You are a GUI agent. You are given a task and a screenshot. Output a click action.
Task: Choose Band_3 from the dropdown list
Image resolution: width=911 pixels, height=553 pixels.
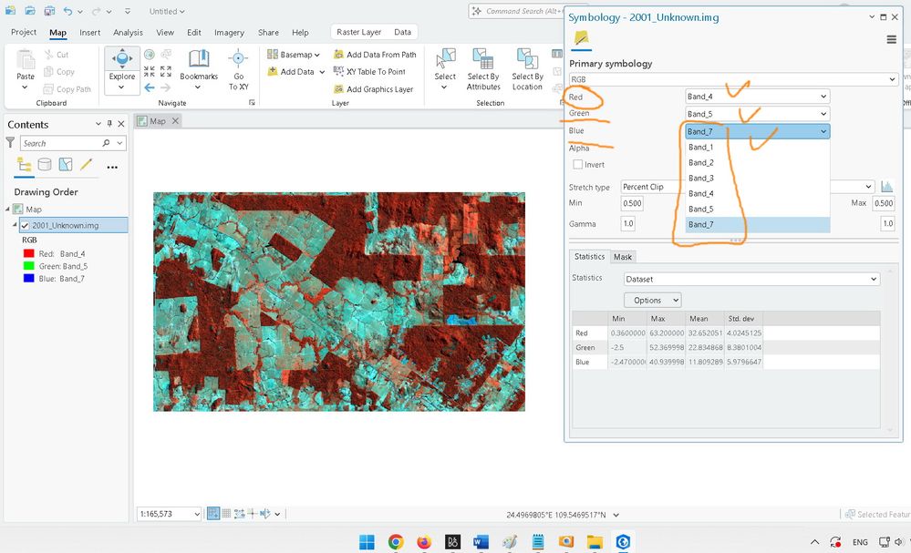point(701,178)
